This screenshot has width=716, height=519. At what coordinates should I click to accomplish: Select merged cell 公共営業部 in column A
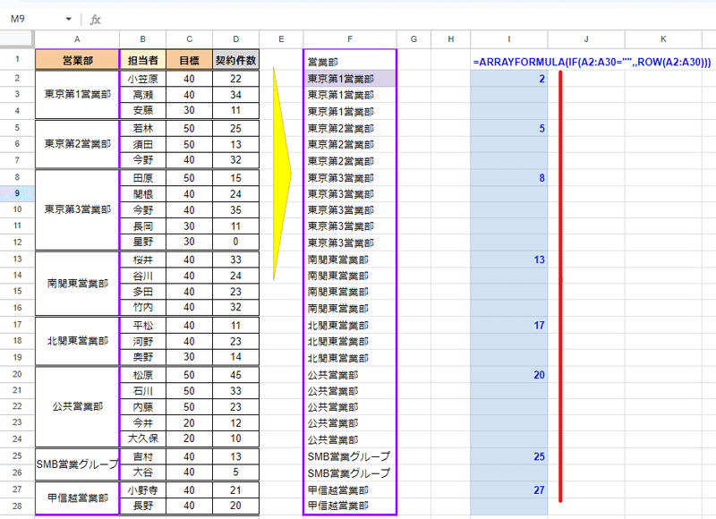(x=77, y=407)
